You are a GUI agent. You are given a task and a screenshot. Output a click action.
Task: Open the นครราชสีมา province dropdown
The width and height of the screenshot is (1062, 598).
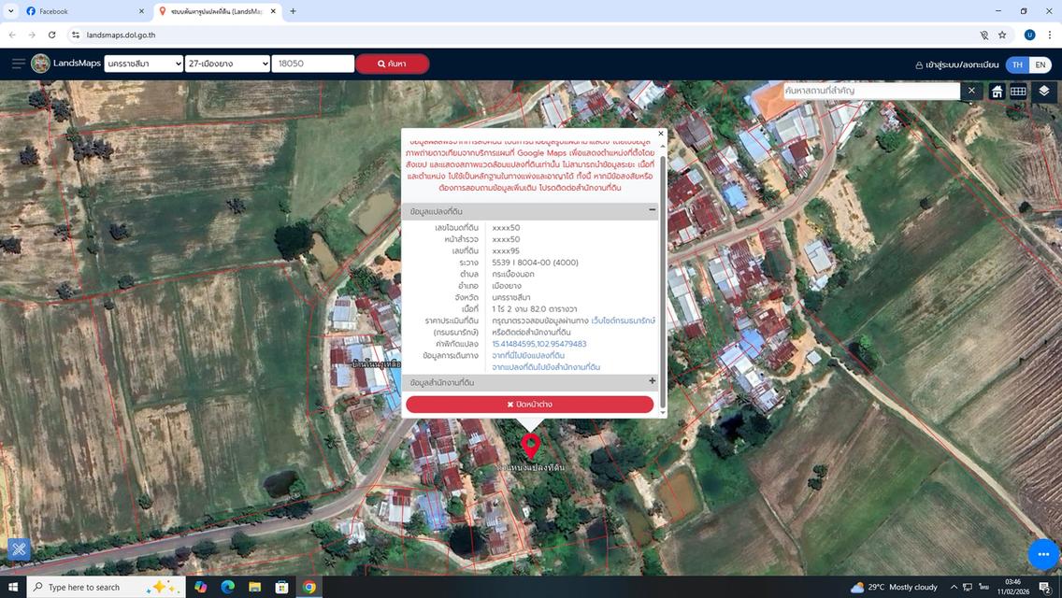[144, 64]
